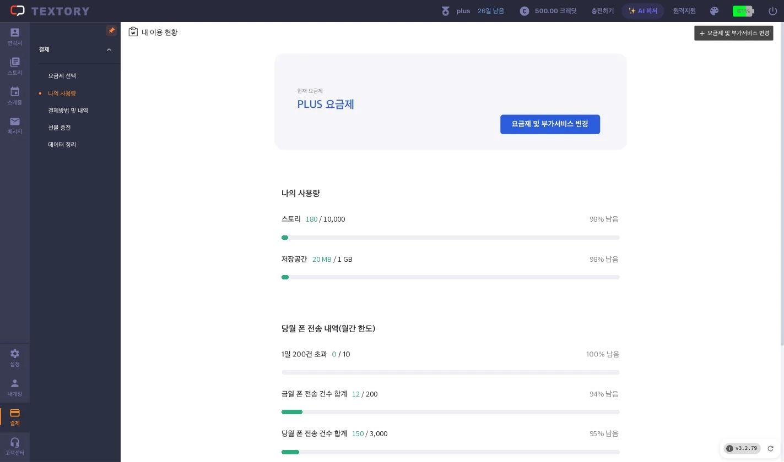The width and height of the screenshot is (784, 462).
Task: Click the 스토리 usage progress bar
Action: point(451,238)
